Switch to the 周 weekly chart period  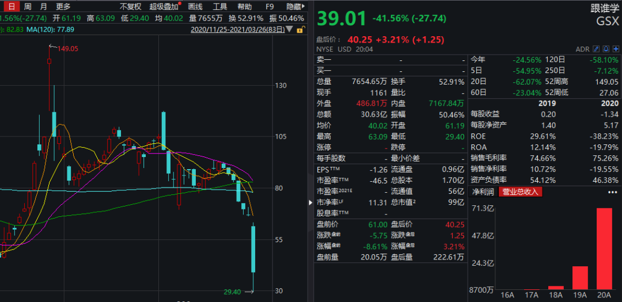tap(28, 7)
